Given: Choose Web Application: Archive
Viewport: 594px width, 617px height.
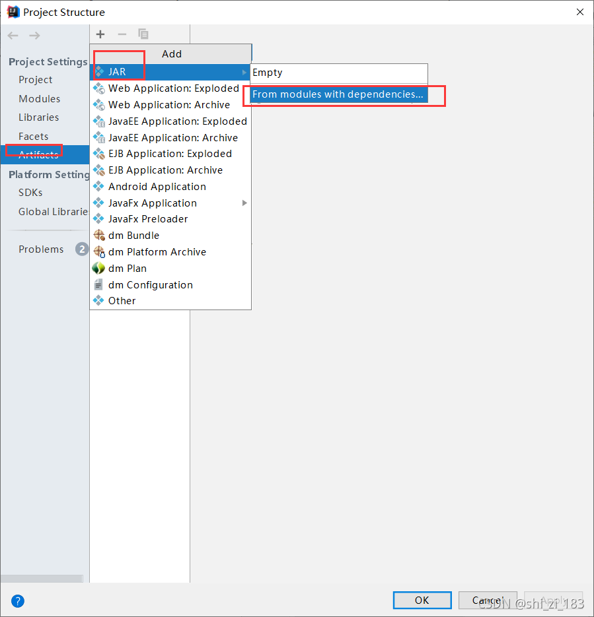Looking at the screenshot, I should 170,105.
